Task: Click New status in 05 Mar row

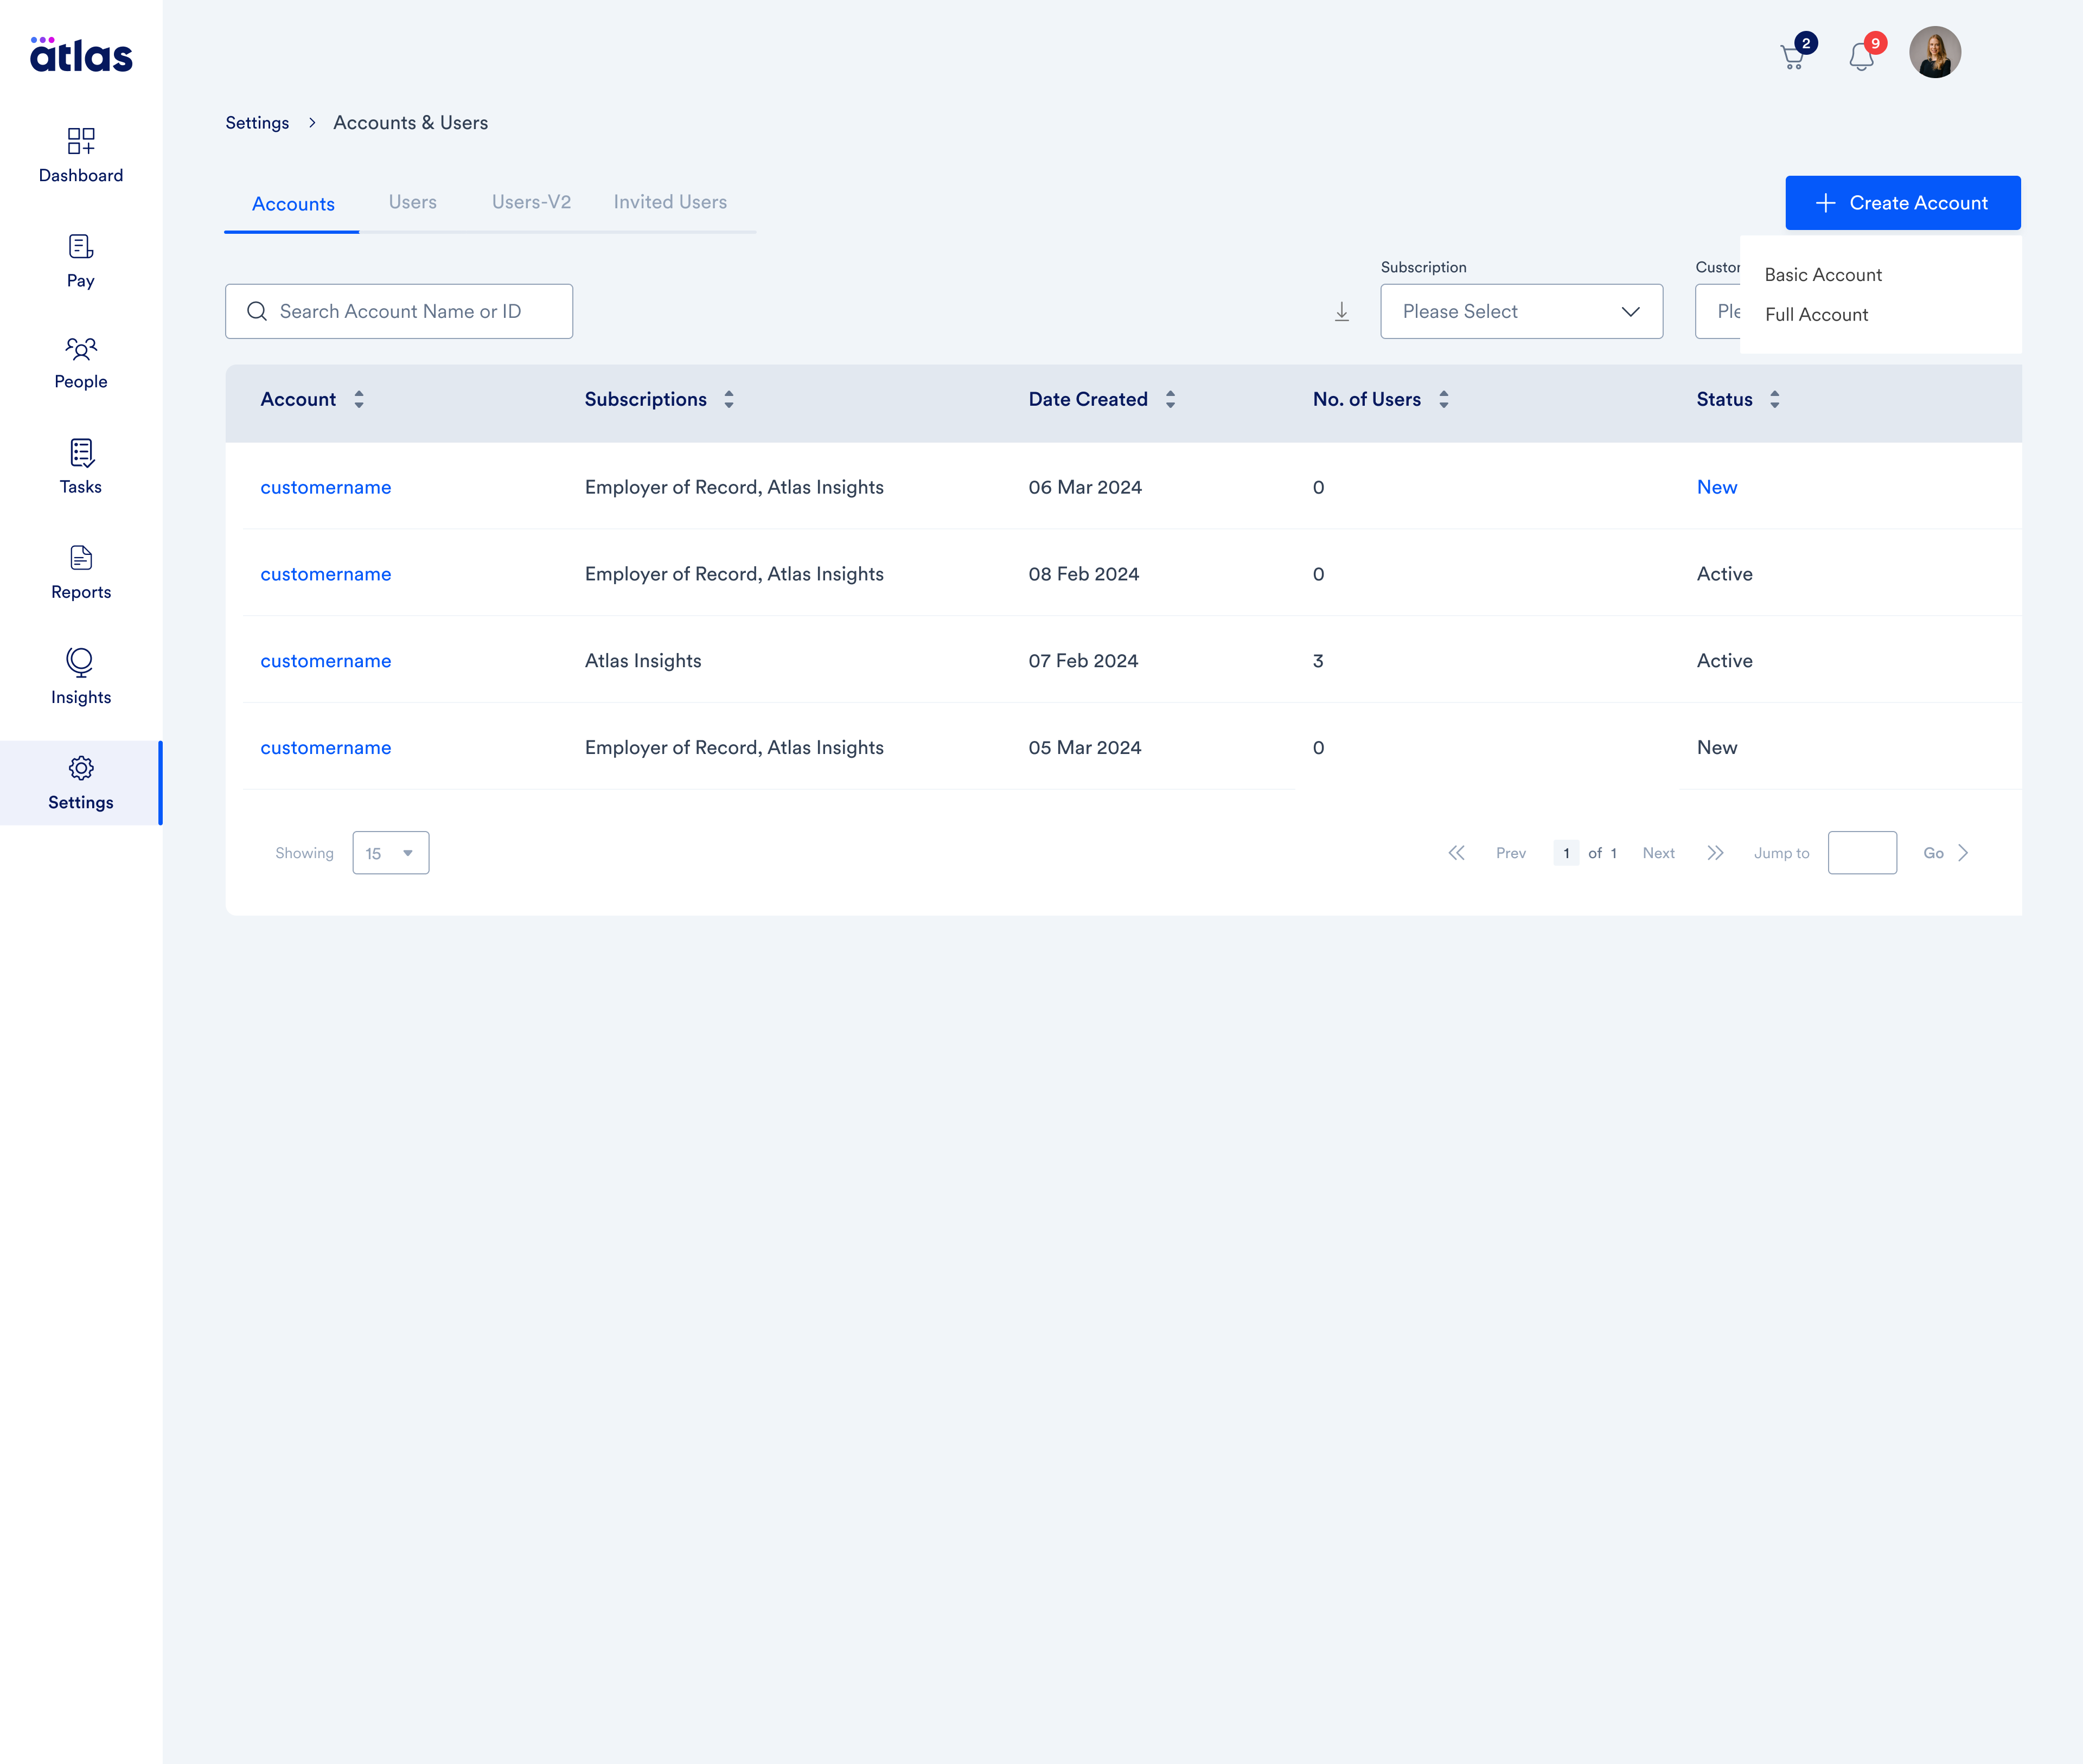Action: [x=1717, y=748]
